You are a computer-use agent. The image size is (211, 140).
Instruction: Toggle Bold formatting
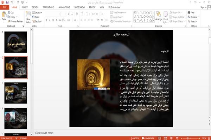pos(46,20)
